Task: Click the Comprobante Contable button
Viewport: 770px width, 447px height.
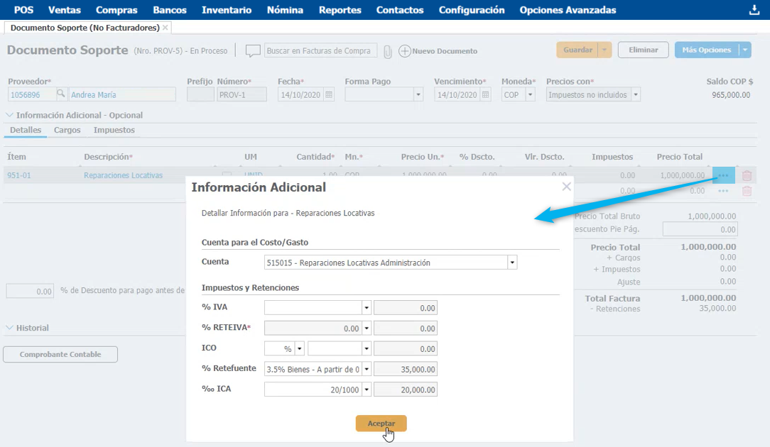Action: point(60,354)
